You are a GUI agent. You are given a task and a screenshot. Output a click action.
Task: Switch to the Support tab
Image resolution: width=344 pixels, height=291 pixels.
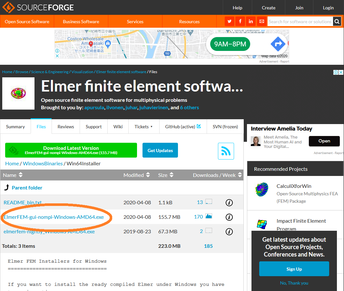pyautogui.click(x=94, y=127)
